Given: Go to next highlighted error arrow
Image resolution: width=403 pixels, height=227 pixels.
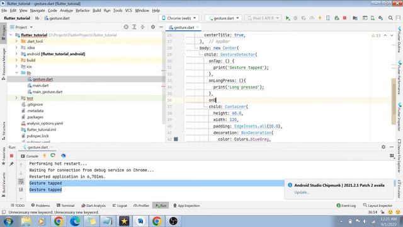Looking at the screenshot, I should pyautogui.click(x=392, y=35).
